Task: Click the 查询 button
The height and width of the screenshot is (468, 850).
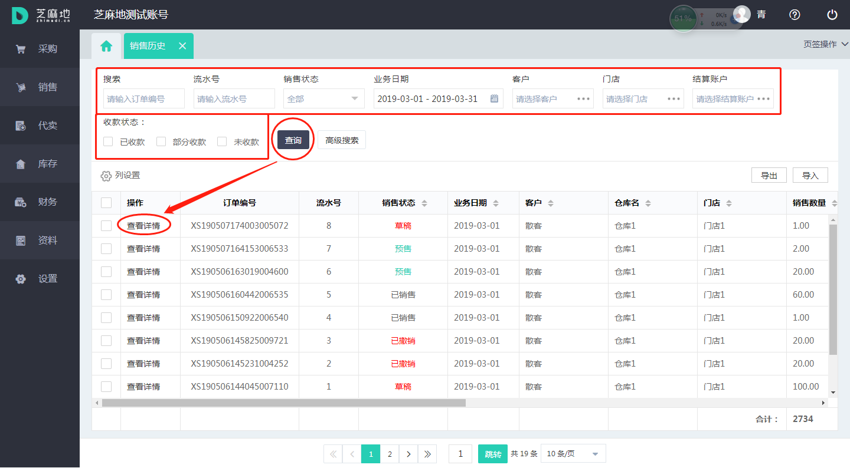Action: coord(293,140)
